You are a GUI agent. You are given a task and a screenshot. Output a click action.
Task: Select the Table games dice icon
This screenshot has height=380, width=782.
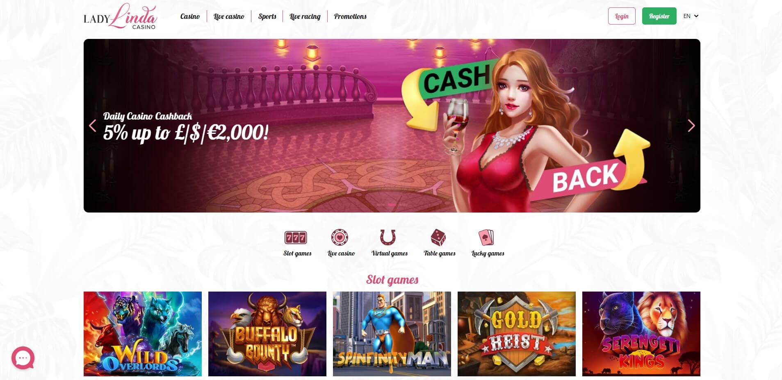438,237
